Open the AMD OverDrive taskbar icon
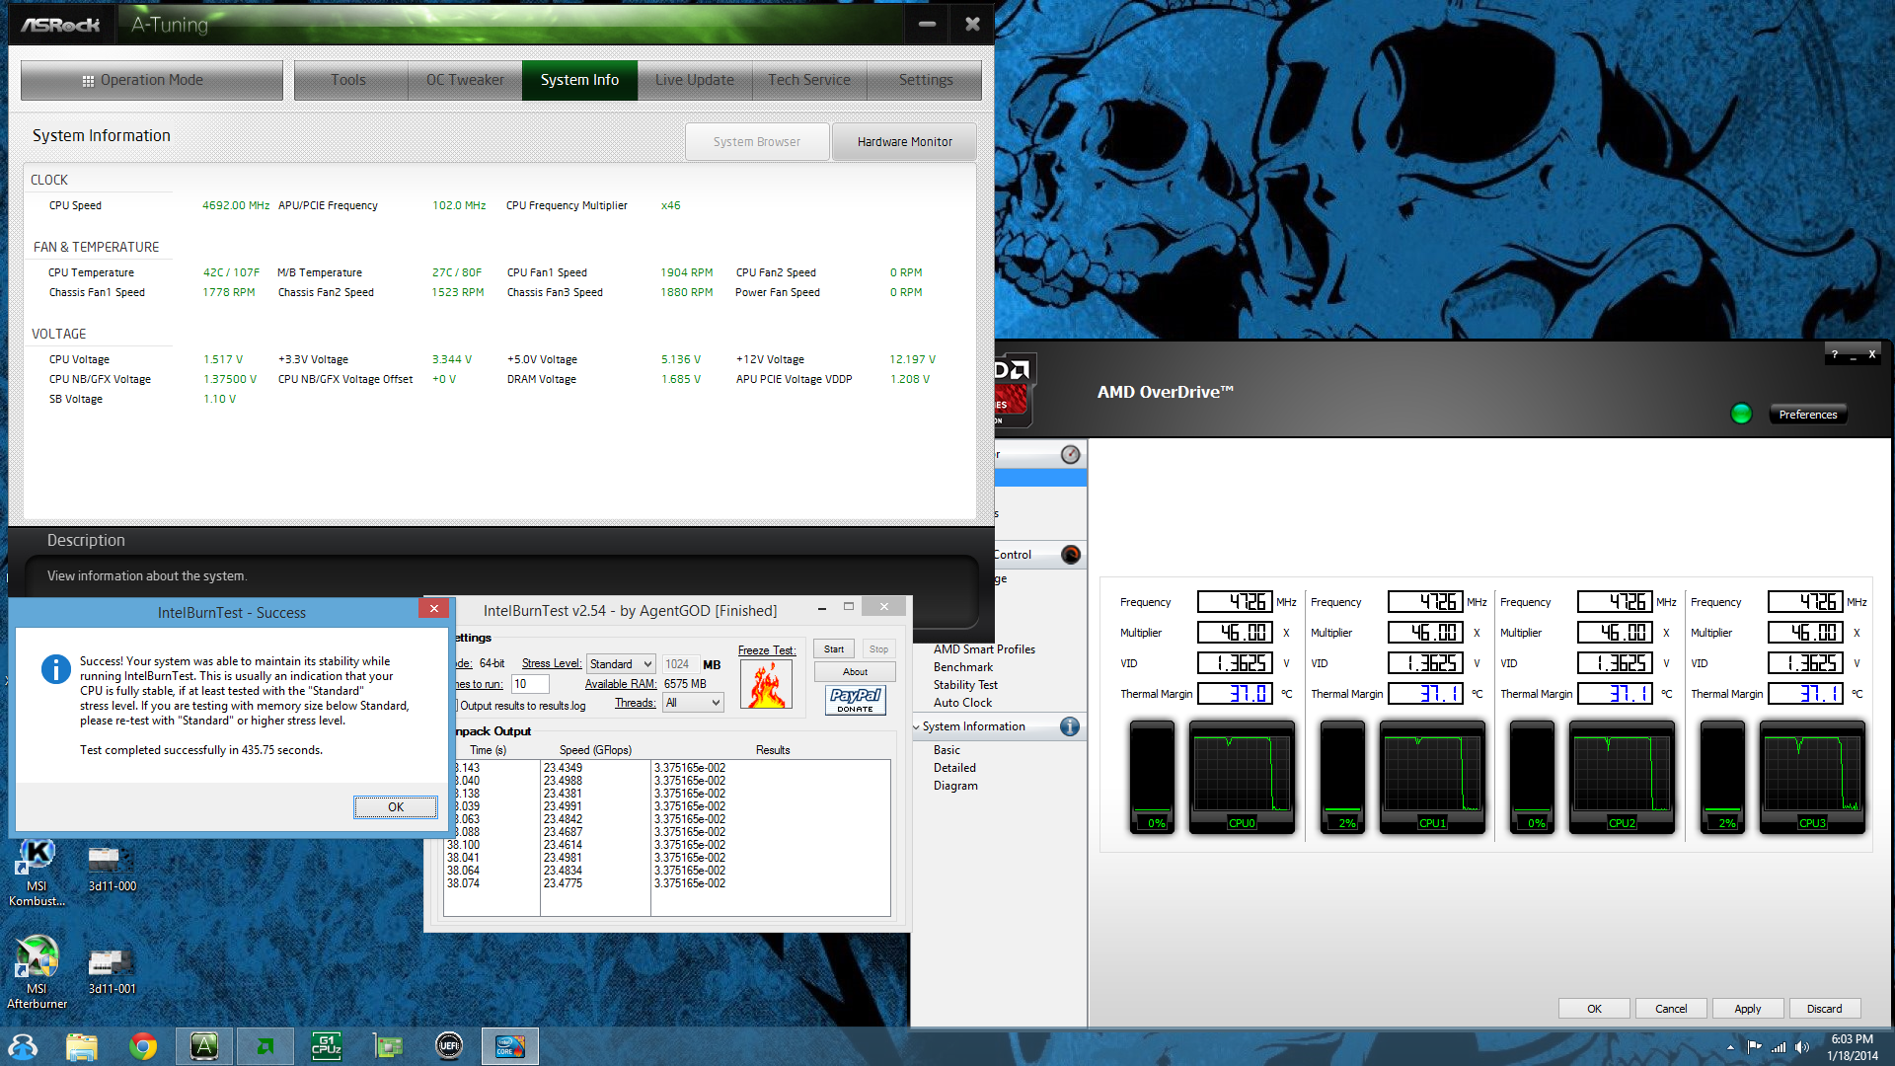This screenshot has width=1895, height=1066. click(265, 1046)
